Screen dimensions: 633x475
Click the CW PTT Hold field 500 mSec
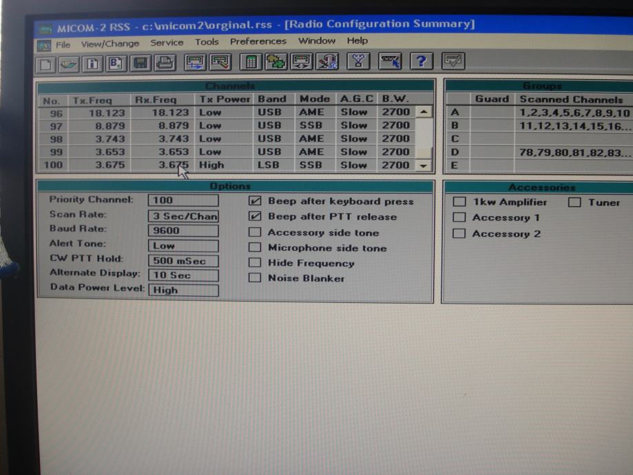pos(183,261)
